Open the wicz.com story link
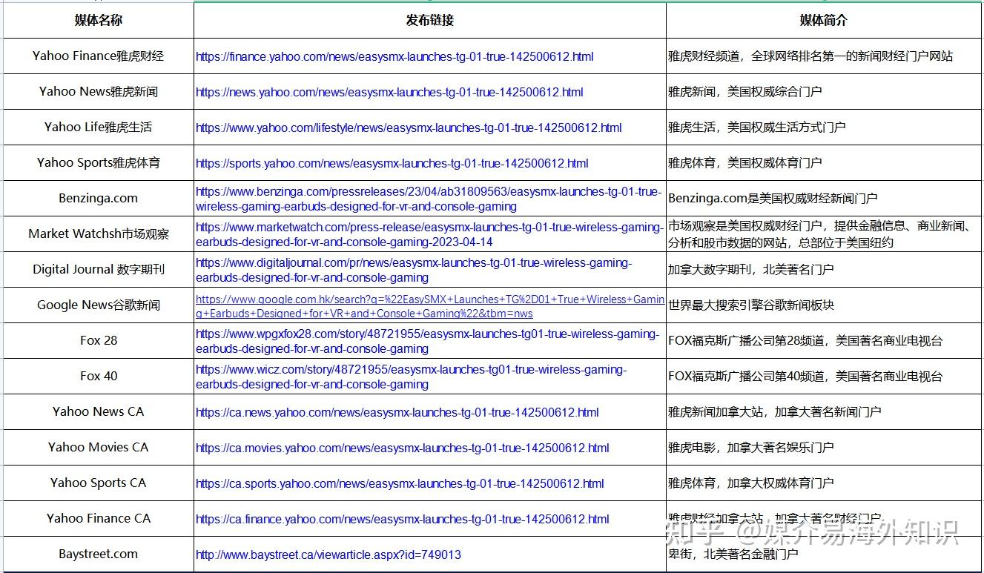 [411, 377]
